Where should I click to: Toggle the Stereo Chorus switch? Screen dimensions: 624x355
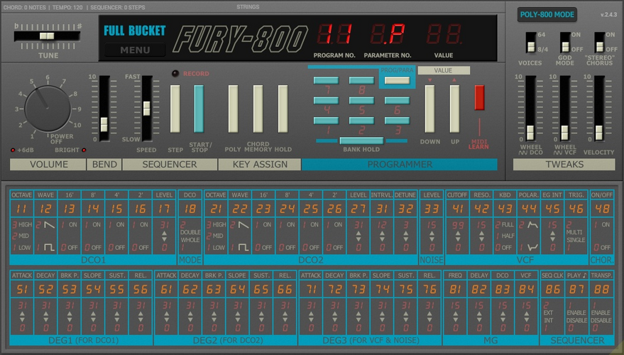(599, 43)
